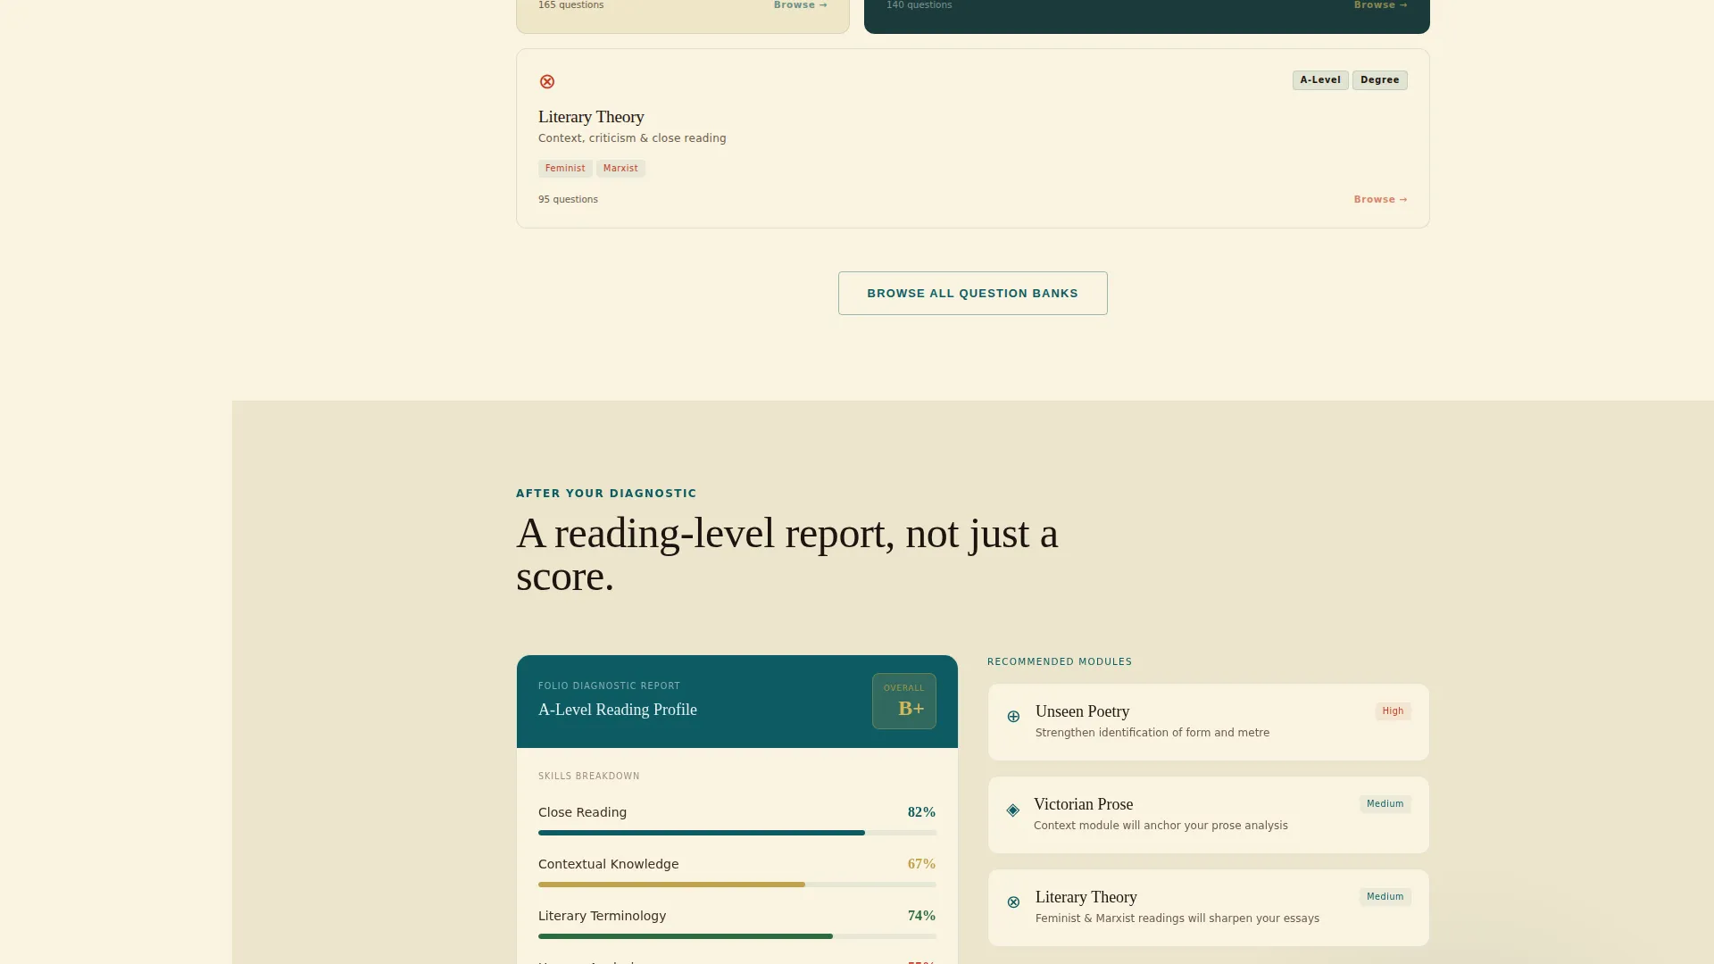Click 'A-Level Reading Profile' title
Screen dimensions: 1714x964
click(618, 710)
